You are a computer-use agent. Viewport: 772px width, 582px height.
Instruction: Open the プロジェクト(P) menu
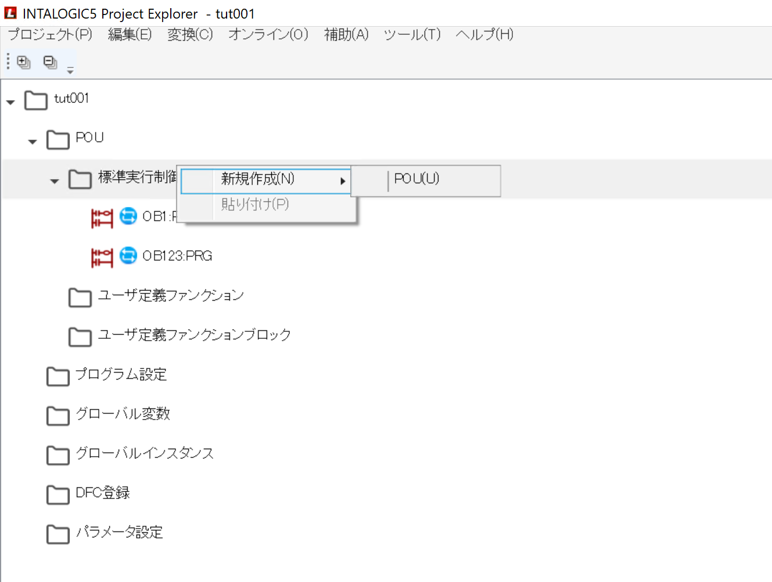[x=50, y=35]
